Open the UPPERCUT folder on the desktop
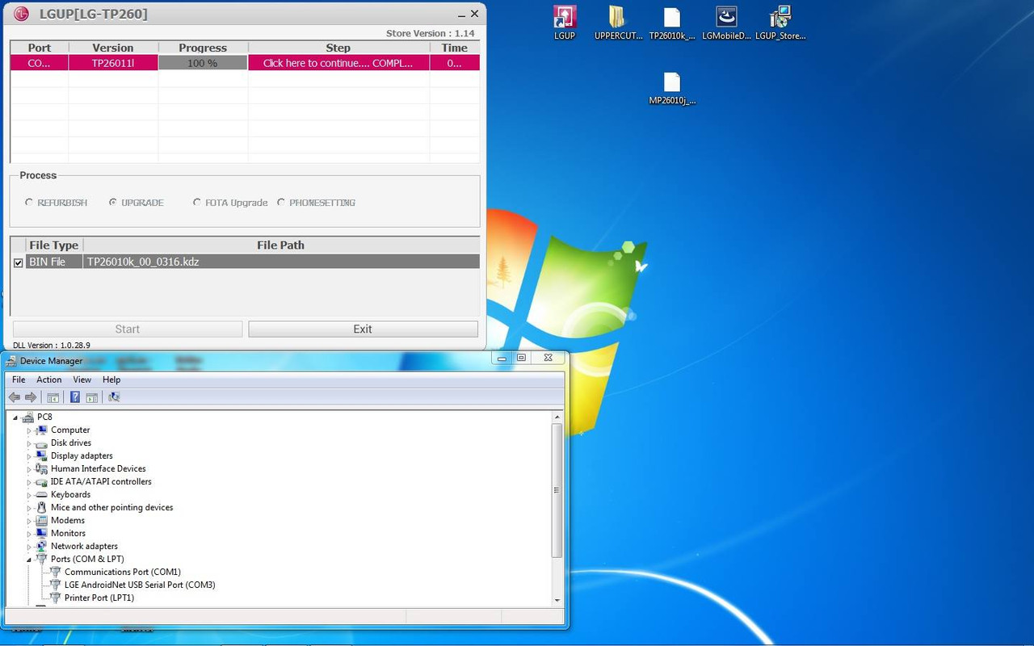The width and height of the screenshot is (1034, 646). click(618, 23)
